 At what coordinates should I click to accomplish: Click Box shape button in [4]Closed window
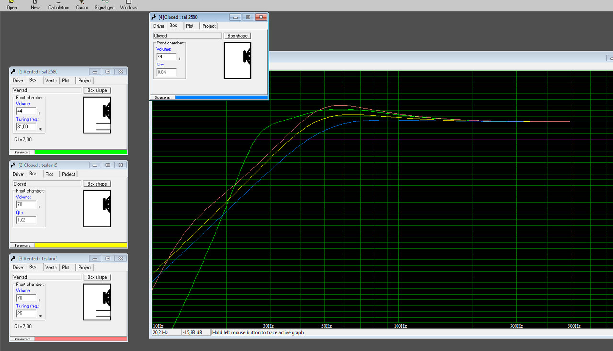[238, 36]
